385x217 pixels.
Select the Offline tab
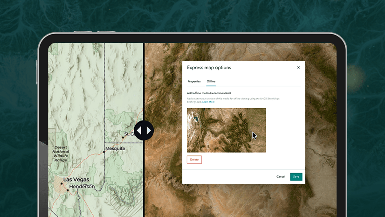[211, 81]
